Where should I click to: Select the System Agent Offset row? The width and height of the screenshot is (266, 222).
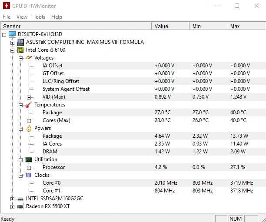(x=154, y=89)
